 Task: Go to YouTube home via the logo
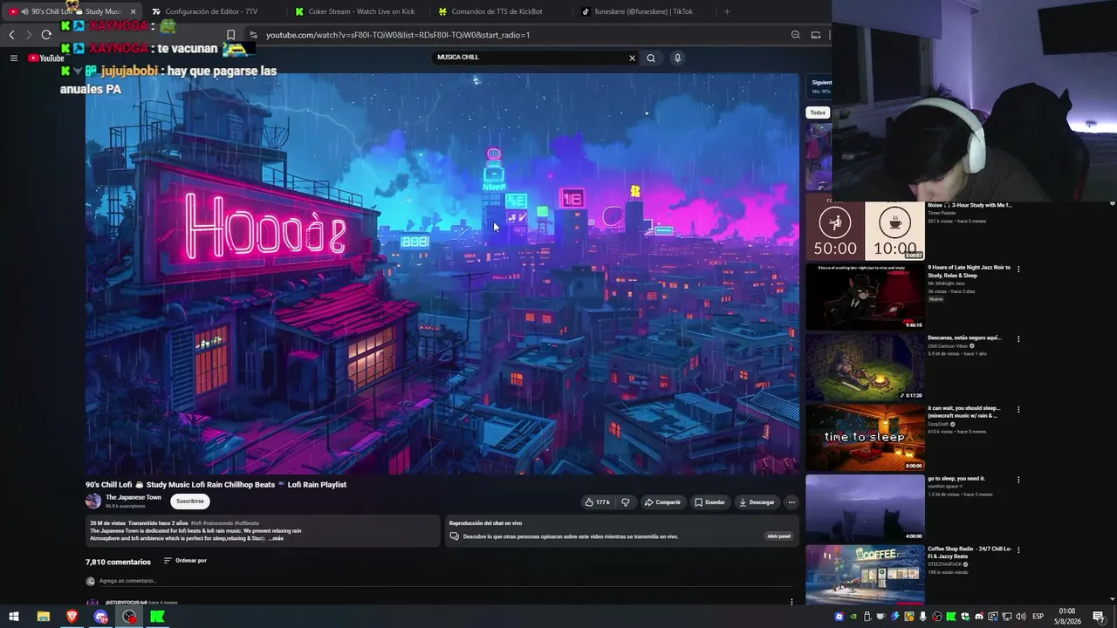(46, 58)
